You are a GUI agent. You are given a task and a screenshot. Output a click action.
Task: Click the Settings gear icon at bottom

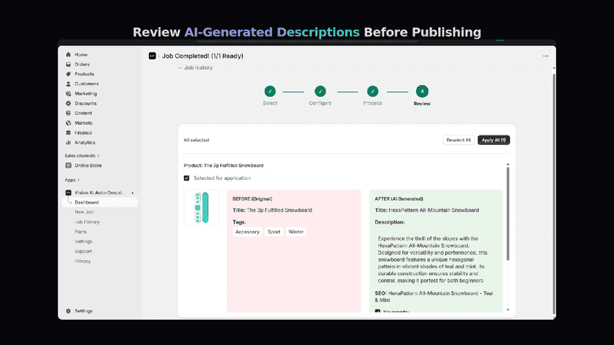tap(68, 311)
